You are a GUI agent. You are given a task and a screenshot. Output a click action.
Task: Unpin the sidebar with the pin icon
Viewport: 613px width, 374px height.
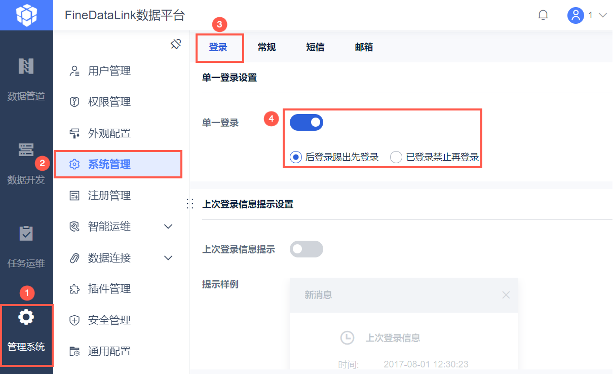pos(176,45)
